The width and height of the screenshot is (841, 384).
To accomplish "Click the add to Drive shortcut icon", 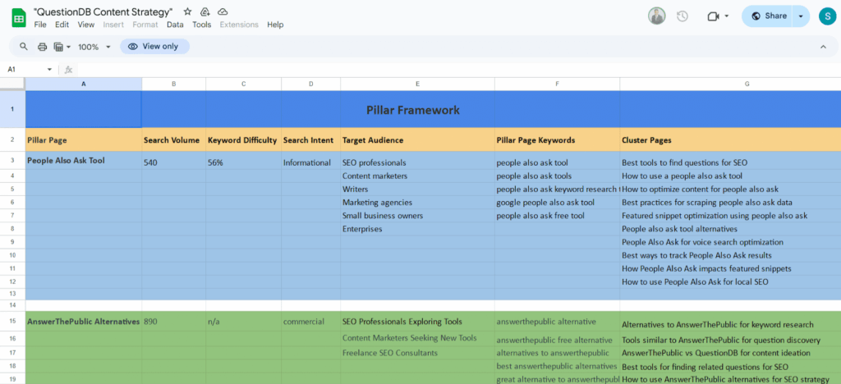I will (205, 11).
